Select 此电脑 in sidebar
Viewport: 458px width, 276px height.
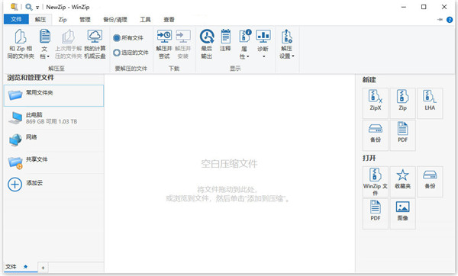[53, 118]
